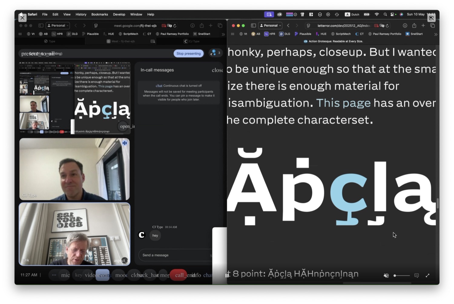Toggle the sidebar in the letterror Safari window
The image size is (454, 304).
[253, 25]
